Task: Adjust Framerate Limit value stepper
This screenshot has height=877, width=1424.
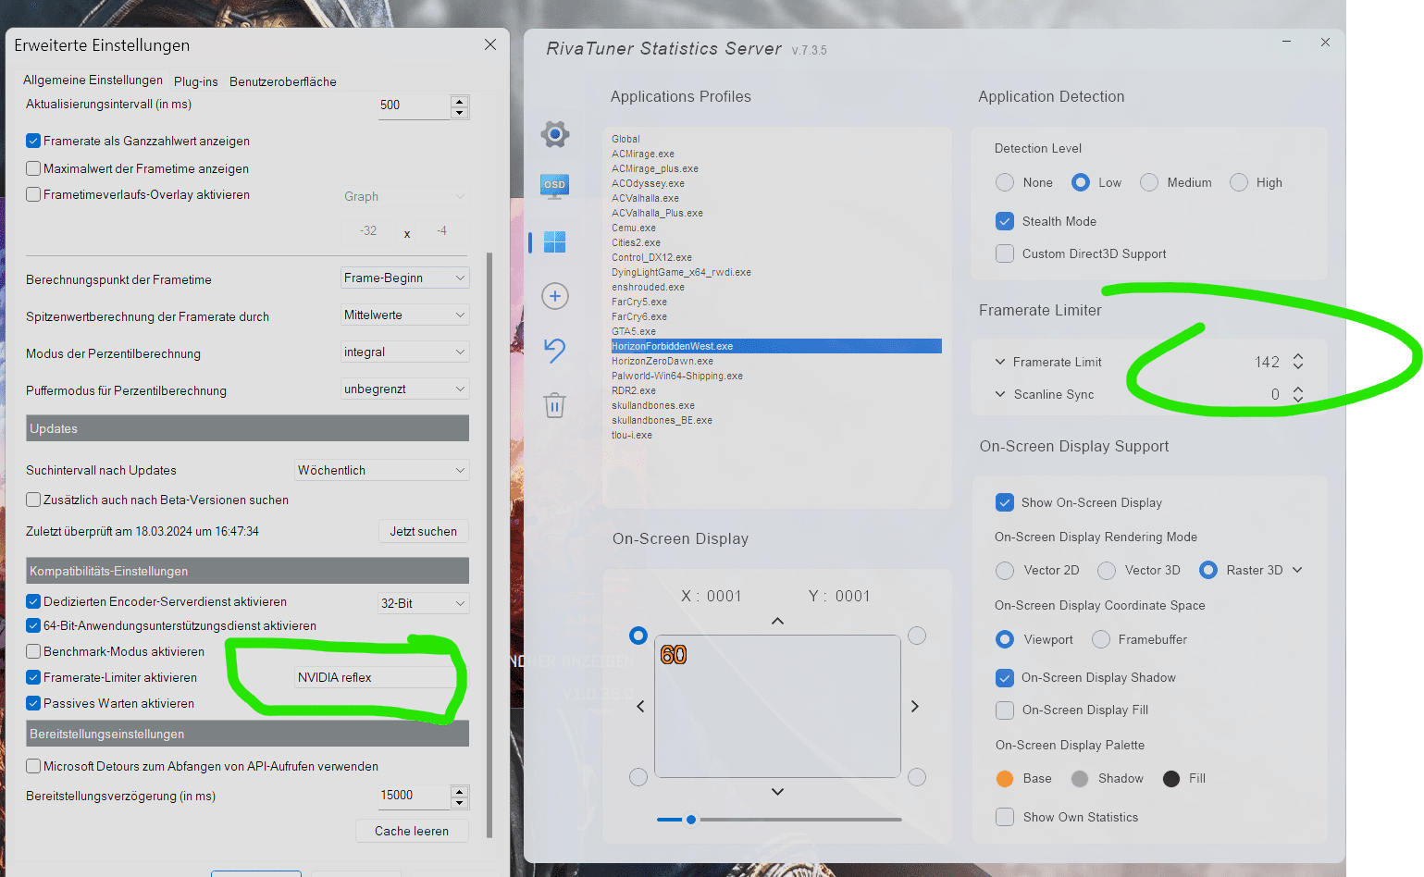Action: [1298, 362]
